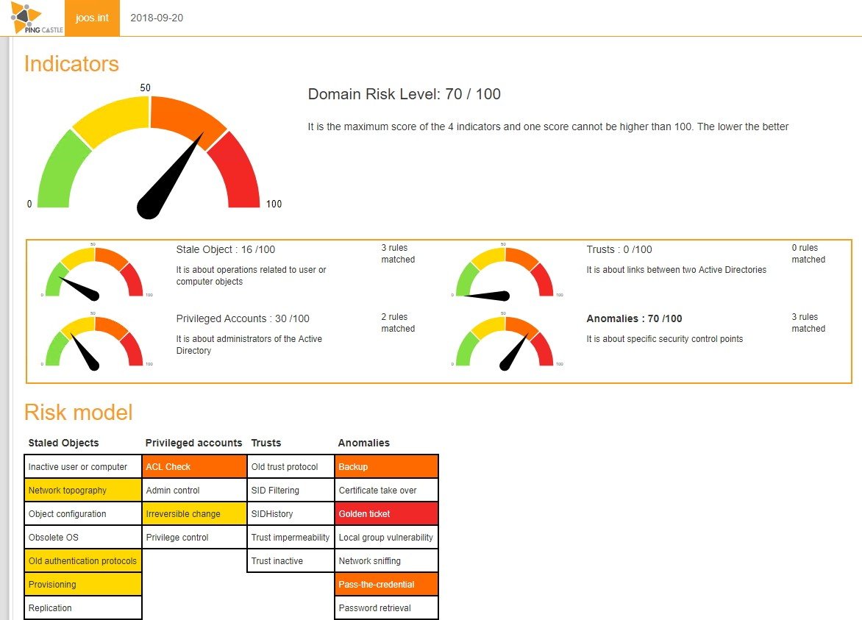Open the ACL Check risk details
Screen dimensions: 862x620
193,466
